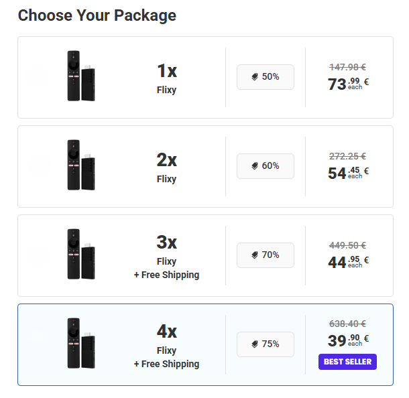Screen dimensions: 409x398
Task: Click the 73.99 € each price
Action: pyautogui.click(x=348, y=84)
